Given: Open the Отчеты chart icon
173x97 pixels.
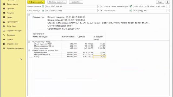Looking at the screenshot, I should click(4, 39).
